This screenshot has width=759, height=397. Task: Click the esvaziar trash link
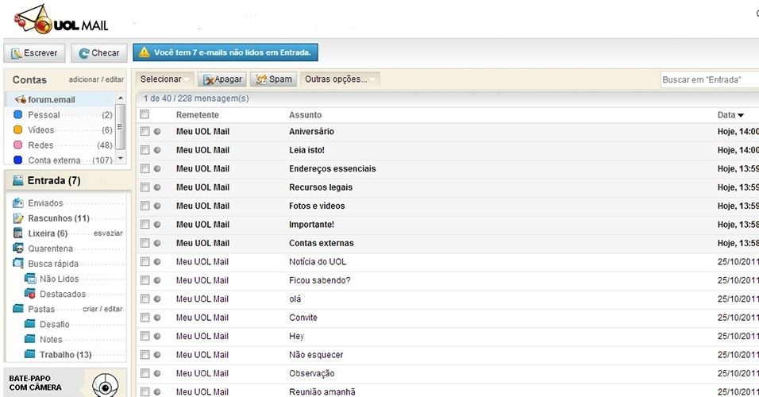(108, 233)
